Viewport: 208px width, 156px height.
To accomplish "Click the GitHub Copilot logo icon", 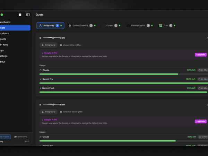I will click(x=128, y=26).
